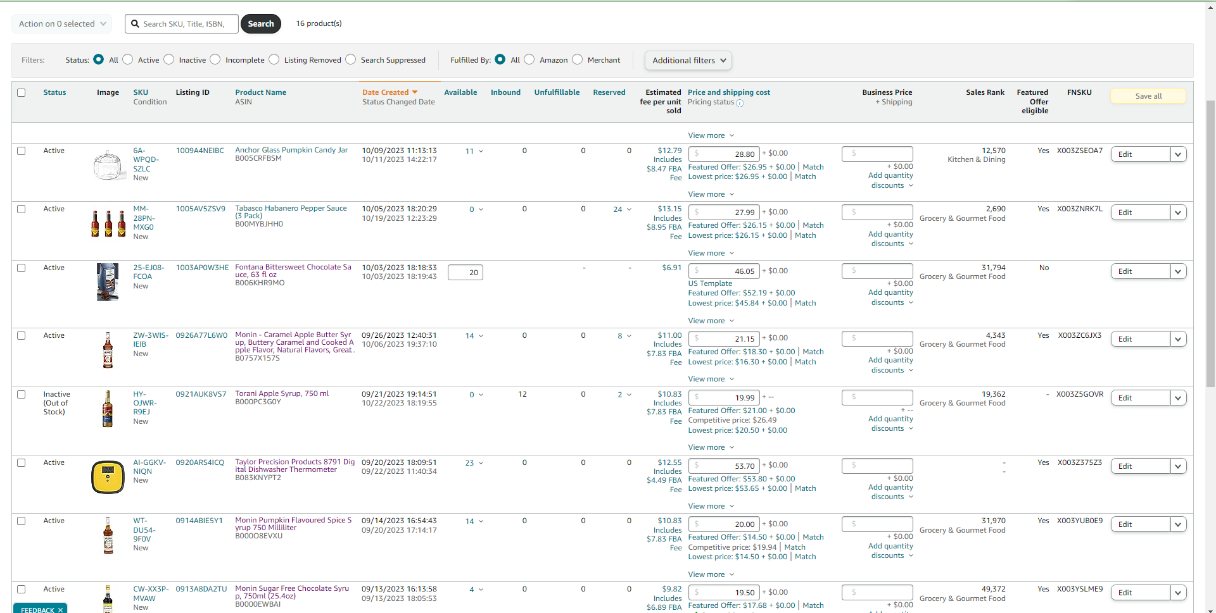The width and height of the screenshot is (1216, 613).
Task: Select the Search Suppressed filter
Action: tap(351, 59)
